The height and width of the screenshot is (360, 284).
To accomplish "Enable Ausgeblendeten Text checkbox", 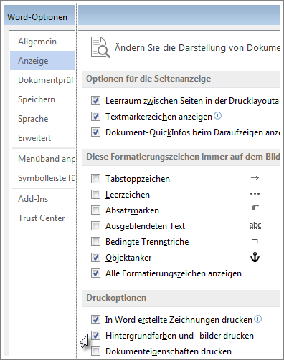I will (95, 226).
